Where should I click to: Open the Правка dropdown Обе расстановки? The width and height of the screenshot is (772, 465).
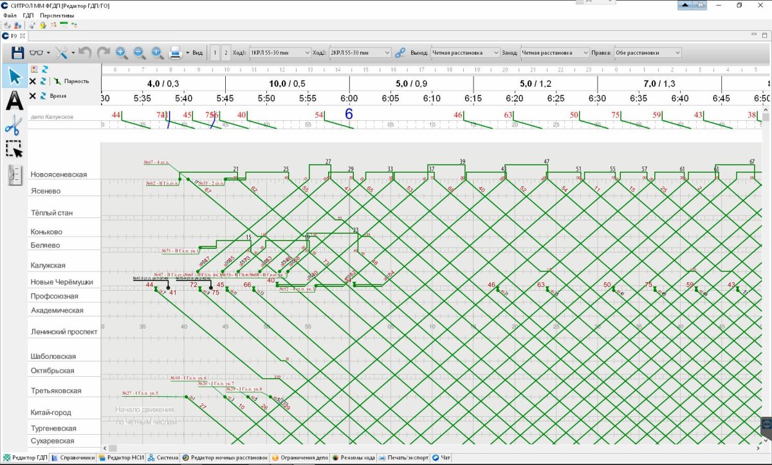click(647, 53)
